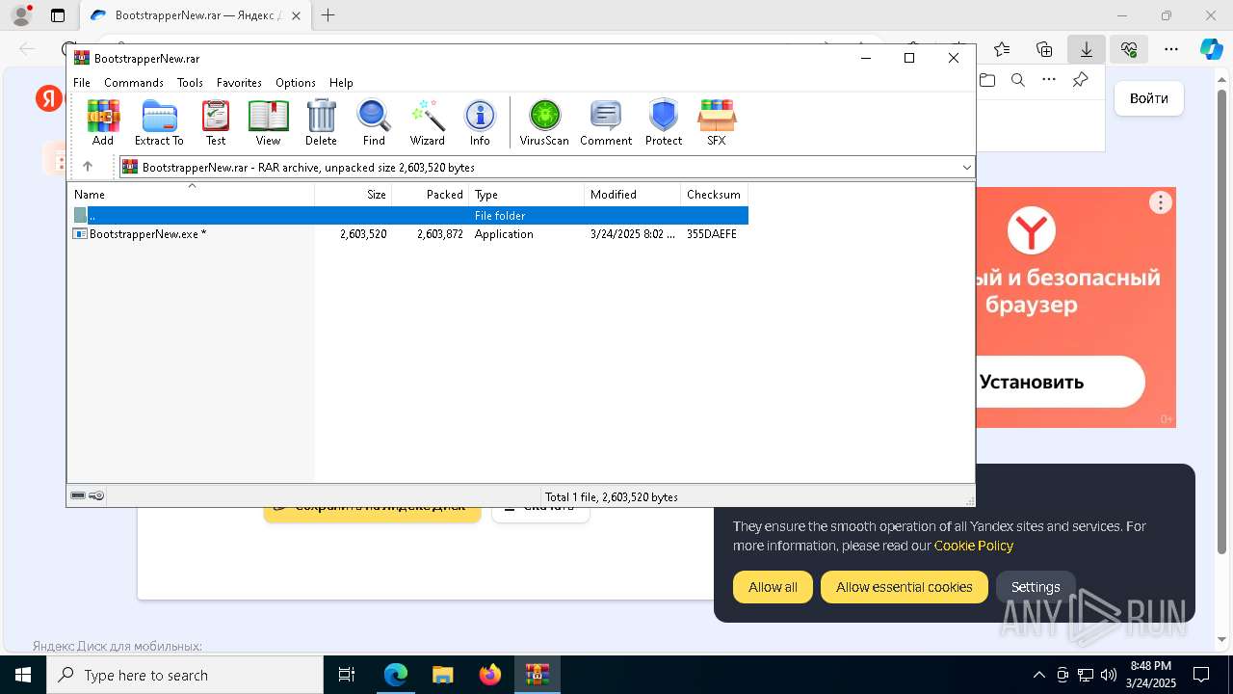Screen dimensions: 1233x694
Task: Open new browser tab with plus button
Action: 328,15
